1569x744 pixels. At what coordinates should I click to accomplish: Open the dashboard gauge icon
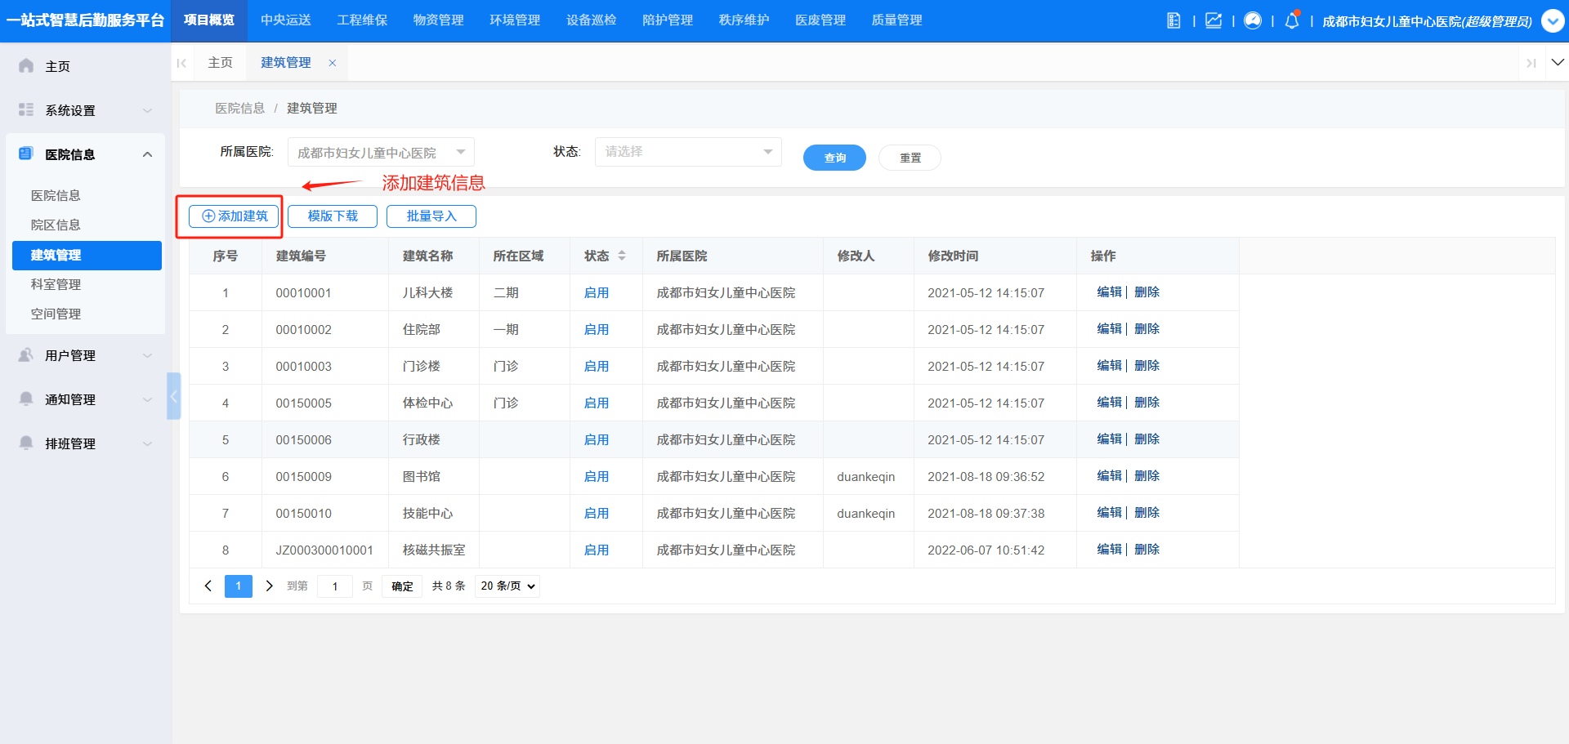[1253, 20]
